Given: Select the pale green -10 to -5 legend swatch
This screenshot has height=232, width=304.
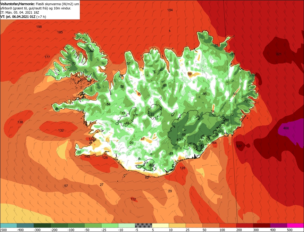Looking at the screenshot, I should tap(126, 225).
